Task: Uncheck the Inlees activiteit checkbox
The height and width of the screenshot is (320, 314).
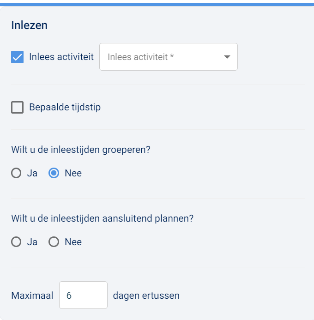Action: tap(17, 57)
